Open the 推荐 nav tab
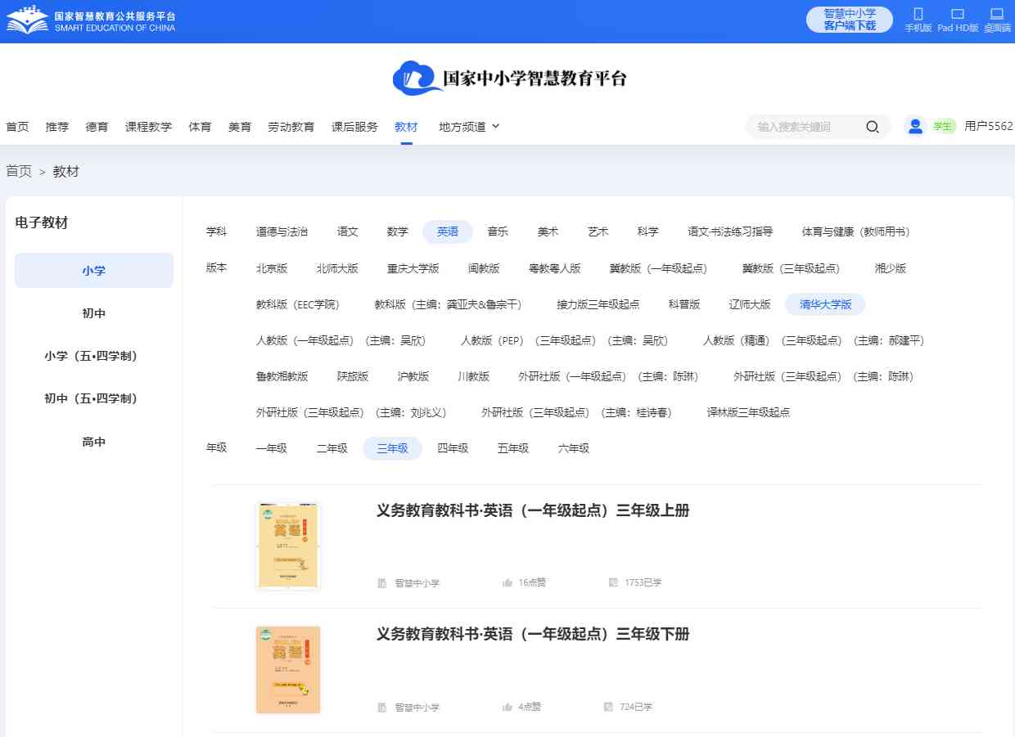This screenshot has height=737, width=1015. click(57, 127)
